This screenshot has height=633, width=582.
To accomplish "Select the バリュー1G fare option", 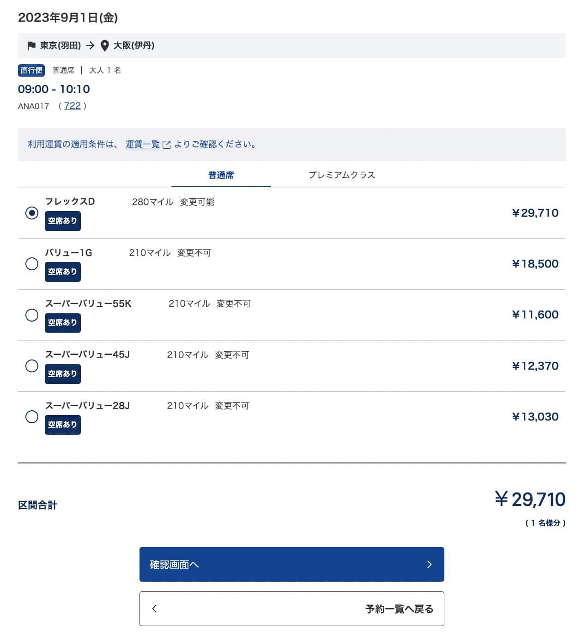I will pos(32,264).
